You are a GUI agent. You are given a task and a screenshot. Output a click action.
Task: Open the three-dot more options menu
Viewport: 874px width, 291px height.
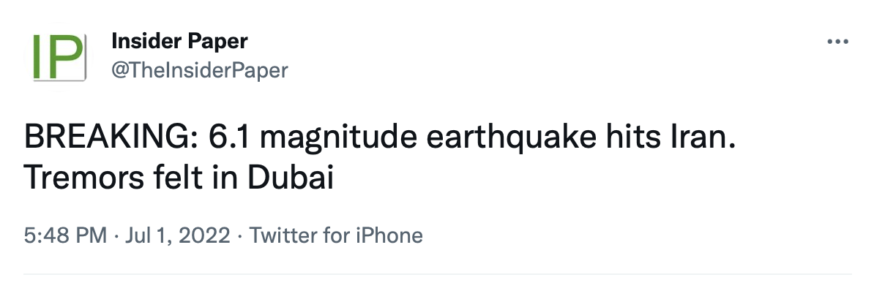[838, 42]
